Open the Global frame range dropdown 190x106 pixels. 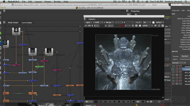click(90, 105)
